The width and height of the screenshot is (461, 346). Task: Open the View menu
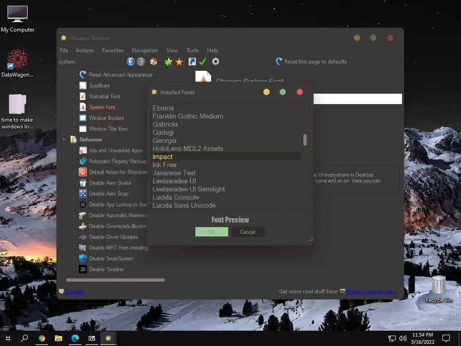click(x=172, y=50)
